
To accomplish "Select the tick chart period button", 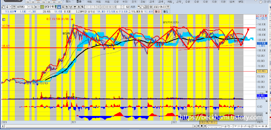I will point(83,7).
